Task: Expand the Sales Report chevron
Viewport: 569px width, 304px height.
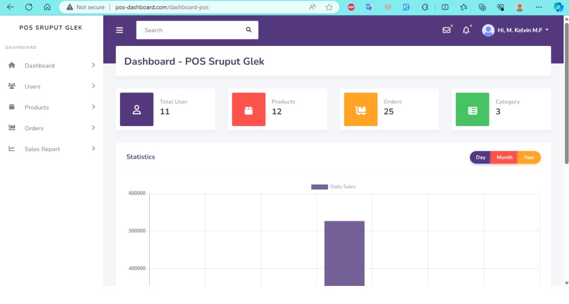Action: point(93,149)
